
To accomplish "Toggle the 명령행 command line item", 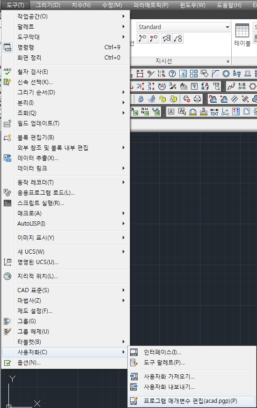I will 66,47.
